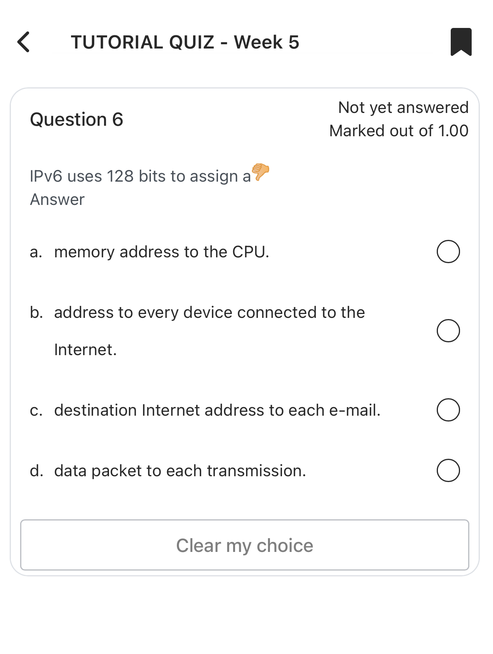
Task: Click the back arrow to exit the quiz
Action: click(24, 42)
